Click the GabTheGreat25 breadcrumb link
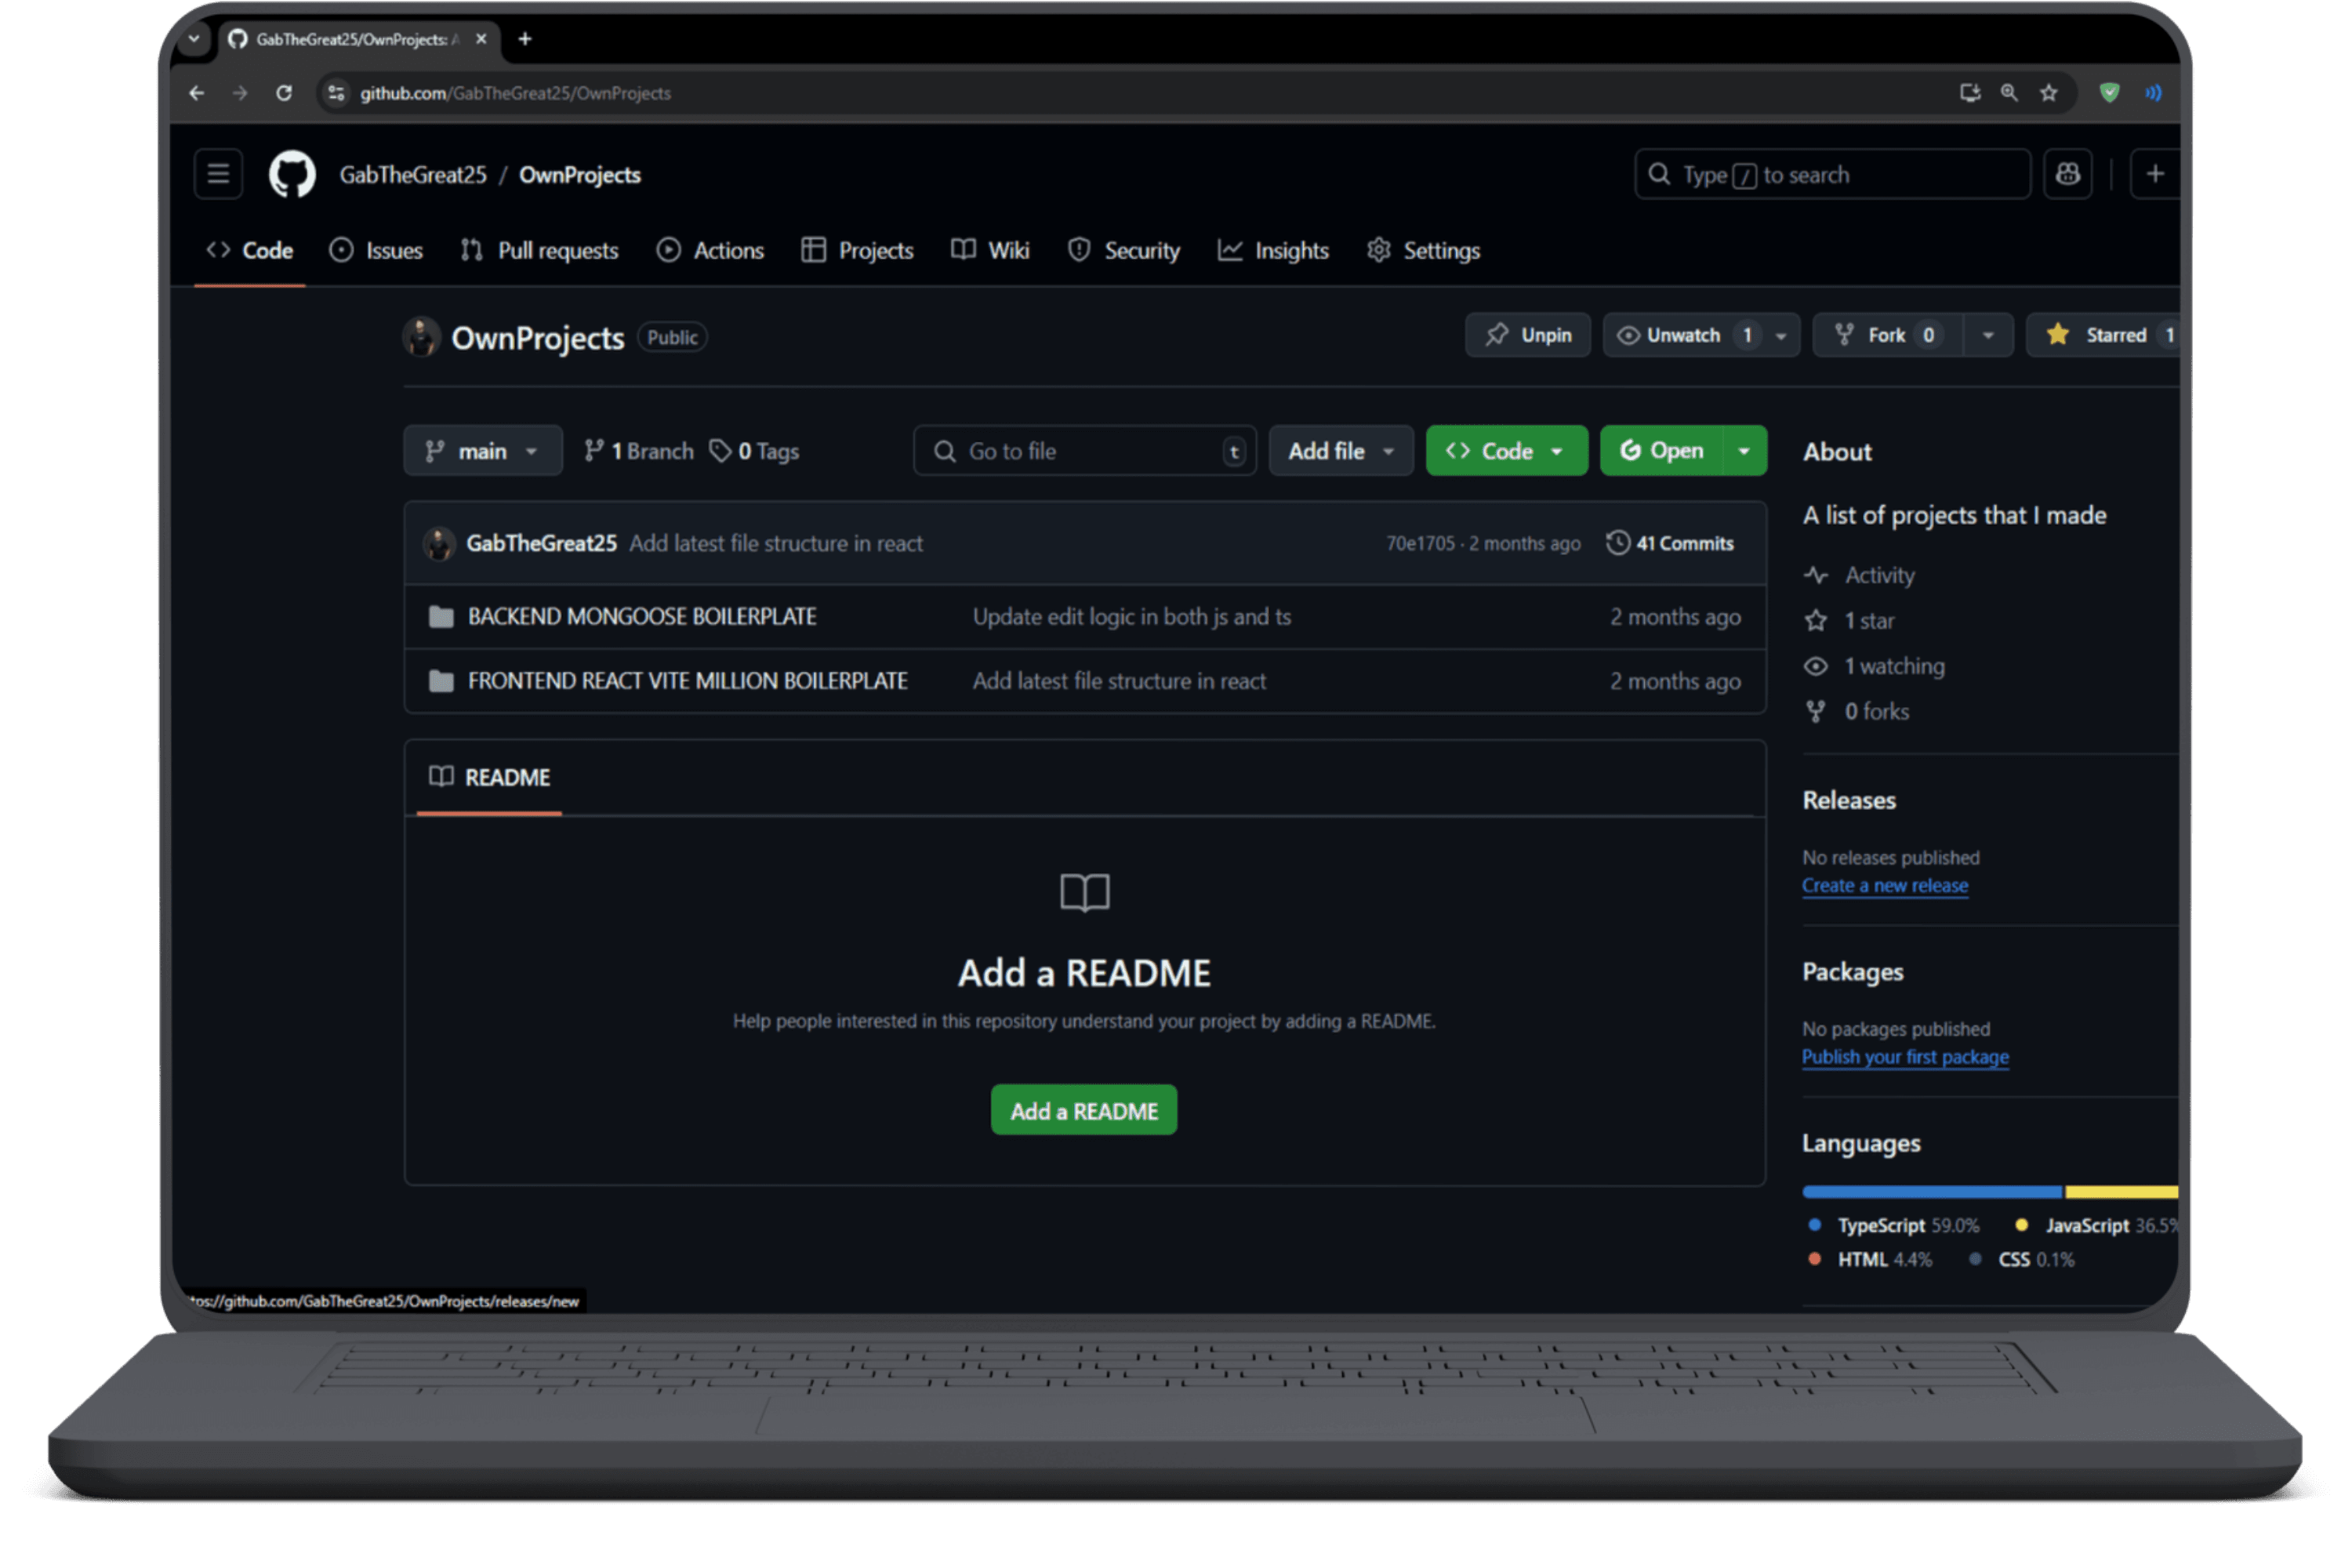Screen dimensions: 2352x1568 [413, 175]
